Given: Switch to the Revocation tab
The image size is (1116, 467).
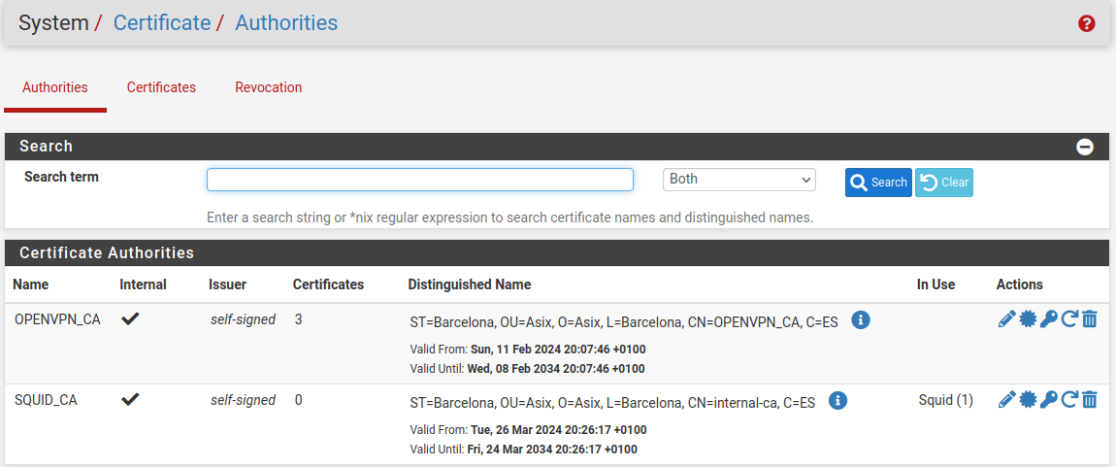Looking at the screenshot, I should click(268, 87).
